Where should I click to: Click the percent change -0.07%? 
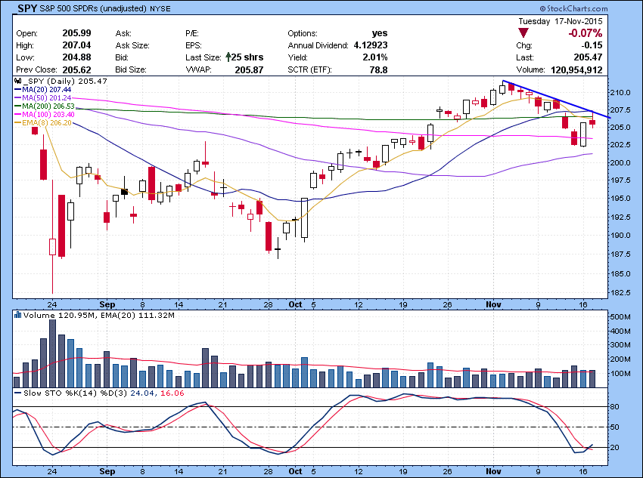[586, 33]
